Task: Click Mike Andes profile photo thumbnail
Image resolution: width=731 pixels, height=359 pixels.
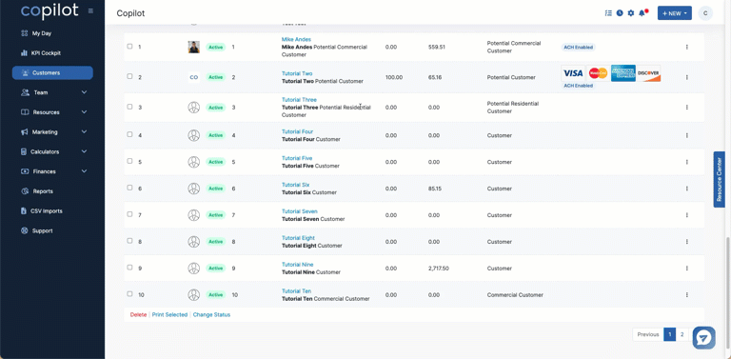Action: [194, 47]
